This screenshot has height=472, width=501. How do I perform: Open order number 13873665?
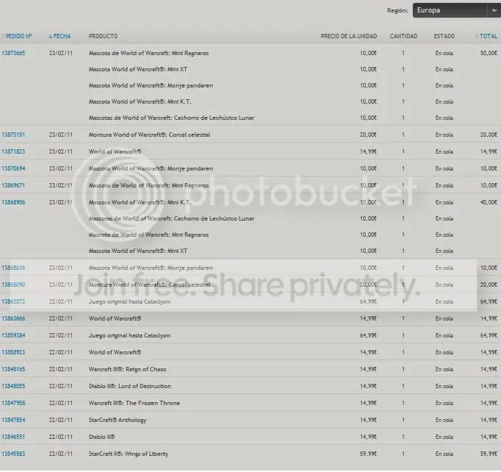13,53
